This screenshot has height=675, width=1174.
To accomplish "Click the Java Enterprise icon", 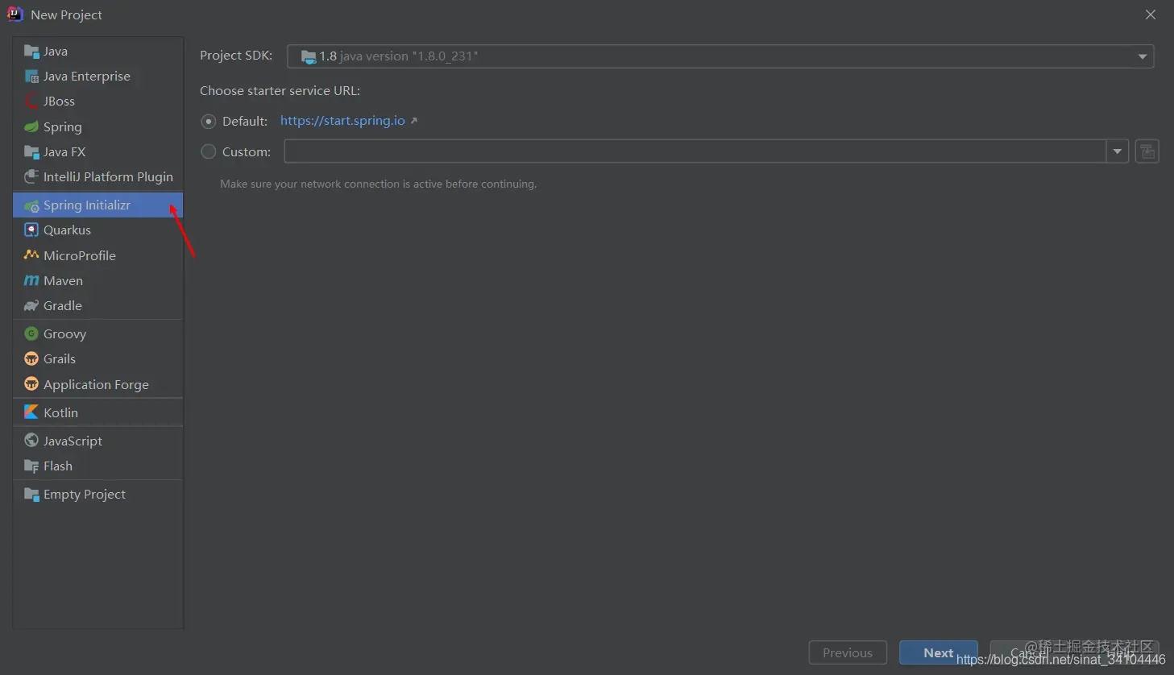I will 31,77.
